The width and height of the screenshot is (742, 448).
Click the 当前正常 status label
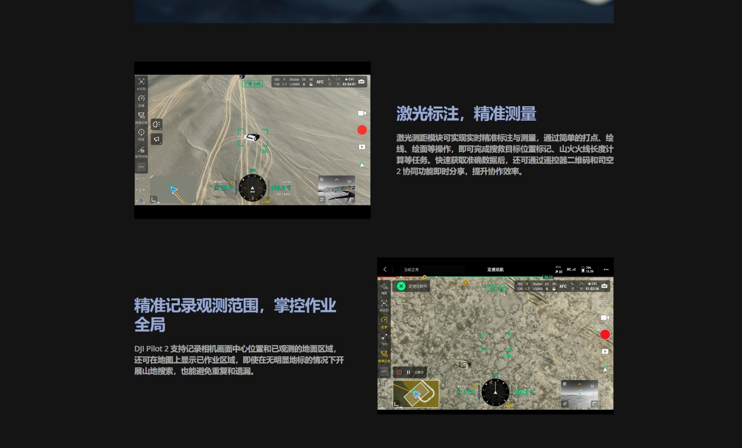pyautogui.click(x=411, y=270)
